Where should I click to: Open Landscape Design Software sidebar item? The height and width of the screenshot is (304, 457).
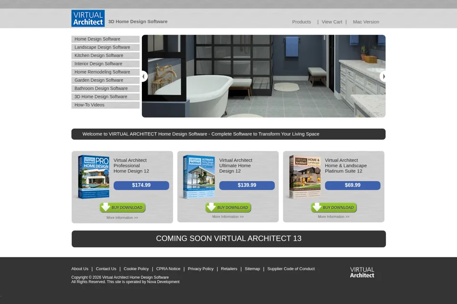coord(106,47)
